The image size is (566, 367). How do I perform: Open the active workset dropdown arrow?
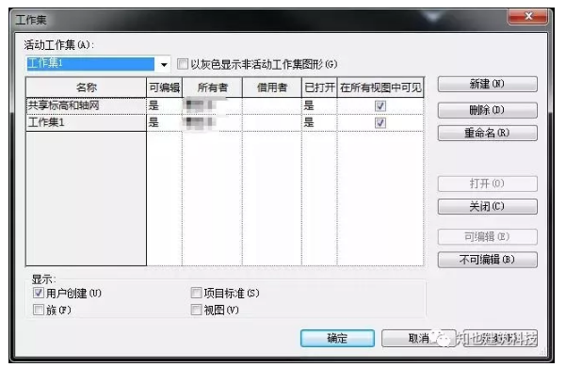164,65
